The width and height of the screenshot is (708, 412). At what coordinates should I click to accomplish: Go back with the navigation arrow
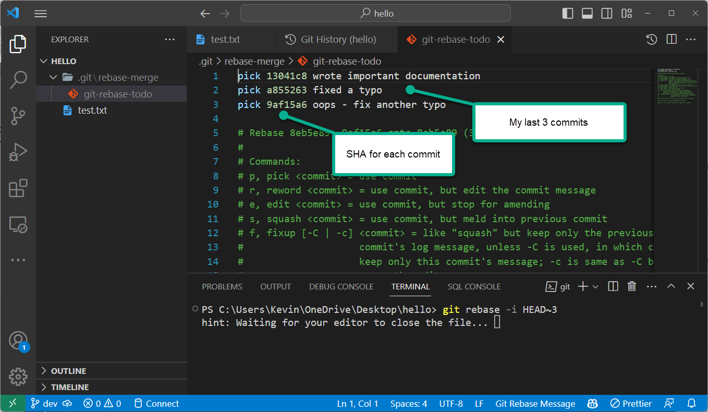pos(205,14)
